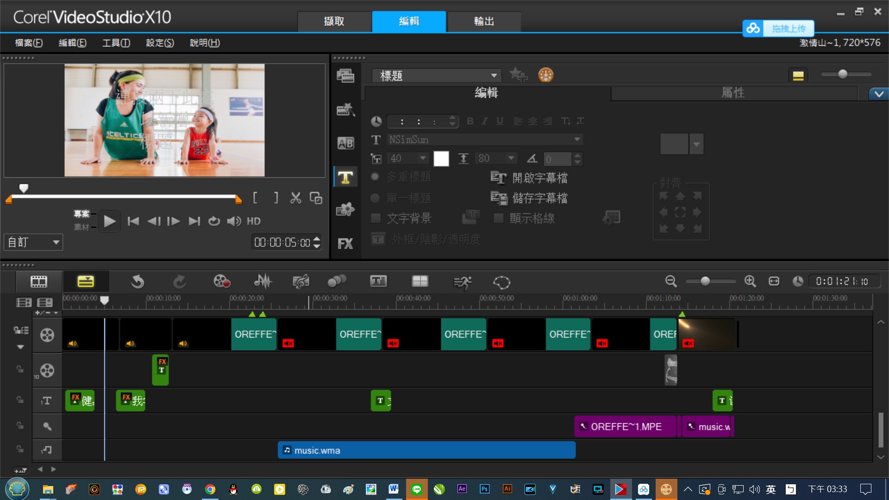889x500 pixels.
Task: Switch to the 輸出 step tab
Action: click(x=484, y=21)
